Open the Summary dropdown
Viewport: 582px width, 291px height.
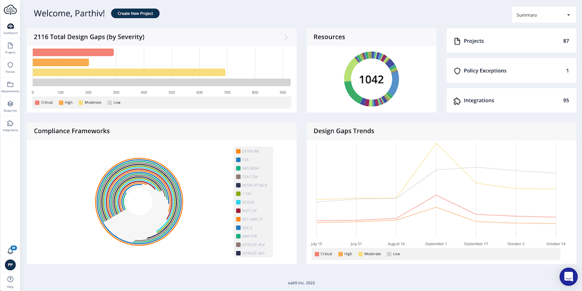pos(543,15)
